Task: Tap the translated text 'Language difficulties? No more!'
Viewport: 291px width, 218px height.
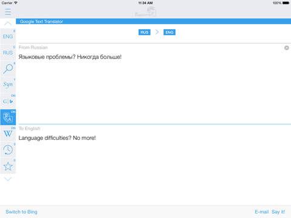Action: tap(57, 138)
